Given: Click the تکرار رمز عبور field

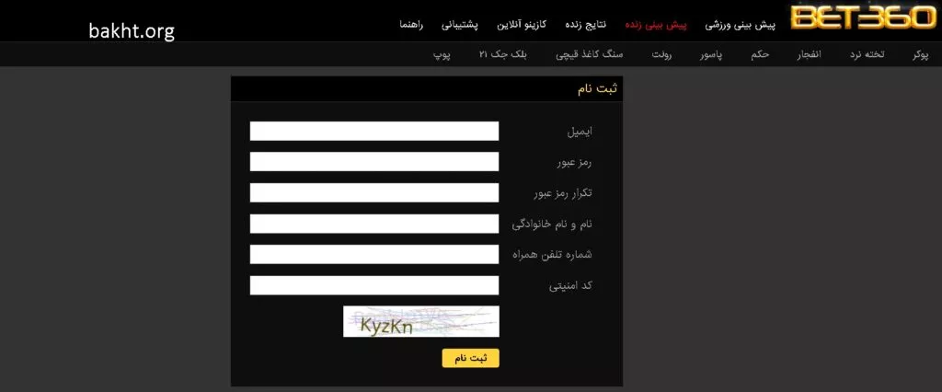Looking at the screenshot, I should pyautogui.click(x=373, y=193).
